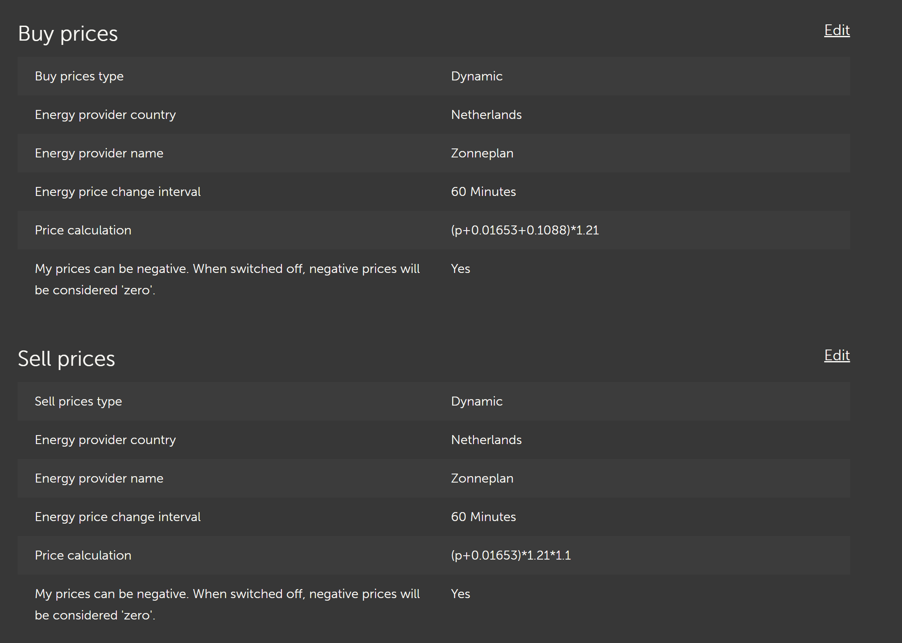Viewport: 902px width, 643px height.
Task: Click the Sell prices type row label
Action: [x=78, y=401]
